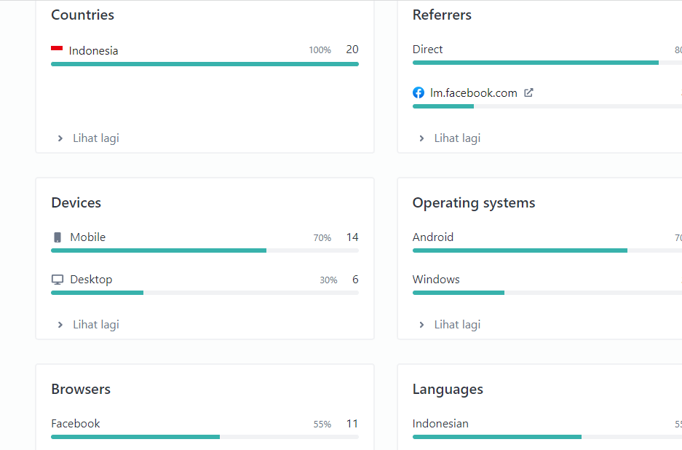Click the mobile phone icon in Devices
Viewport: 682px width, 450px height.
[x=58, y=237]
